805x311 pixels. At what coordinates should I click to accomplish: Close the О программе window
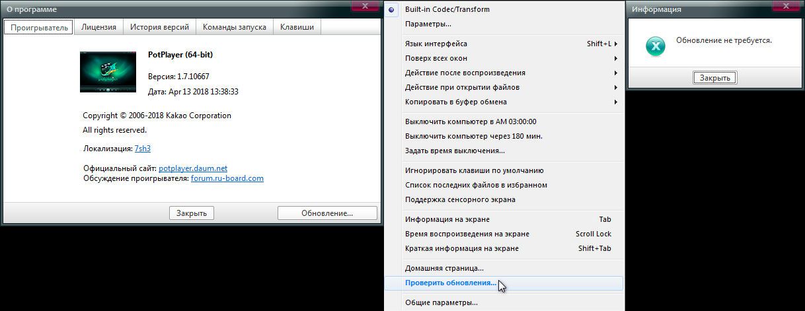coord(364,5)
